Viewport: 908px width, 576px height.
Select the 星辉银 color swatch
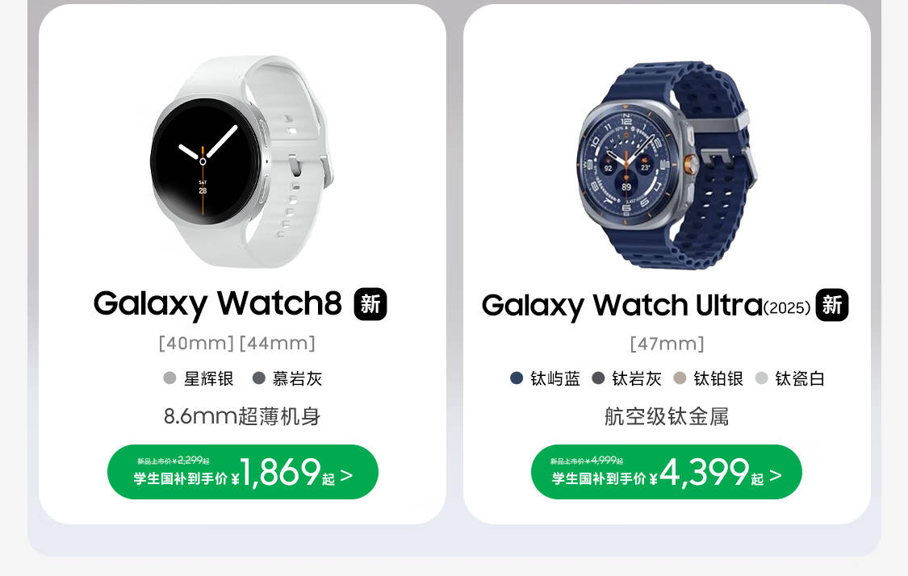[x=169, y=378]
